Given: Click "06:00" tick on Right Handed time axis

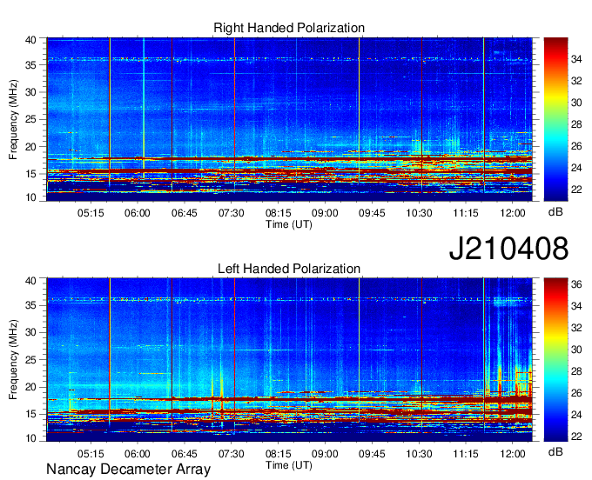Looking at the screenshot, I should (x=138, y=213).
